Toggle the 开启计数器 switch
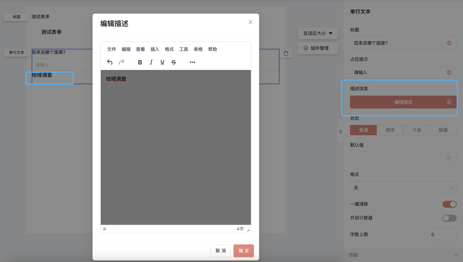This screenshot has height=262, width=463. (450, 218)
